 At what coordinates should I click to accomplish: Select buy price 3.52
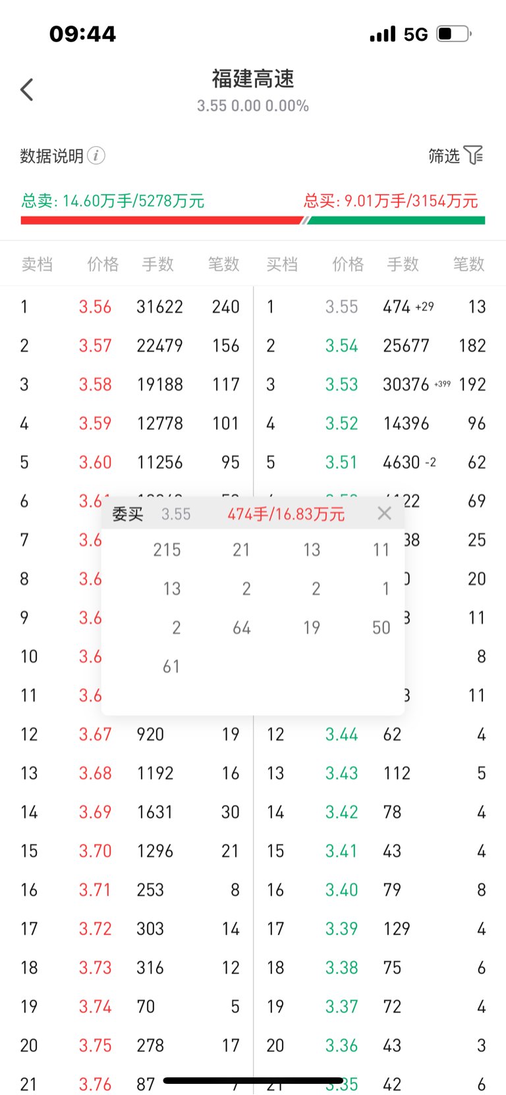point(342,423)
